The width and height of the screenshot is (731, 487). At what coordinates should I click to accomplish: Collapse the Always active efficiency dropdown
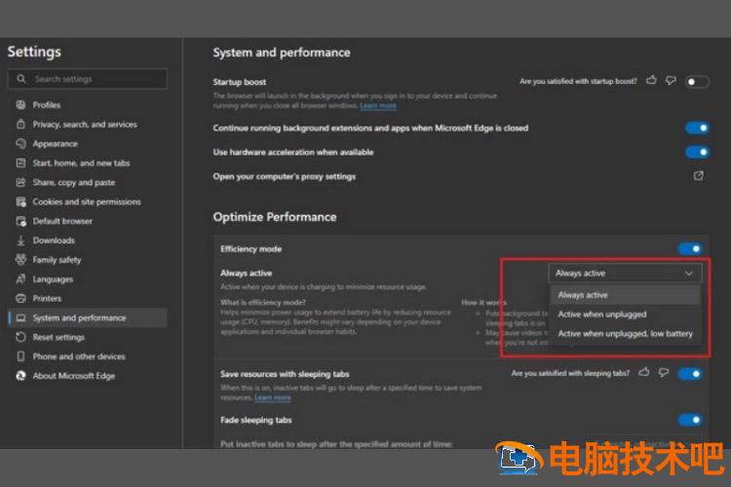pos(625,273)
